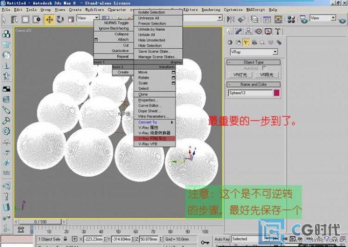Click the Align tool icon
The width and height of the screenshot is (348, 247).
click(x=242, y=19)
